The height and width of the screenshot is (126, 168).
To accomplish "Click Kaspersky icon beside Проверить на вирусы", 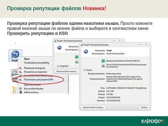I will pyautogui.click(x=20, y=68).
